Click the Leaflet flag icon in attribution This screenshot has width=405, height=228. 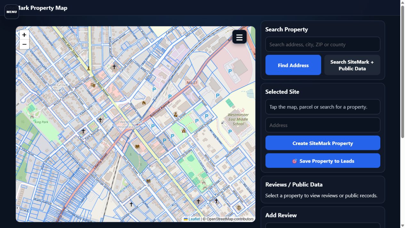pos(186,219)
